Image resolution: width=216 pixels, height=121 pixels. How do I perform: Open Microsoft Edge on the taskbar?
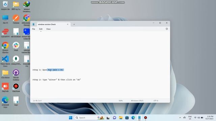(x=133, y=118)
